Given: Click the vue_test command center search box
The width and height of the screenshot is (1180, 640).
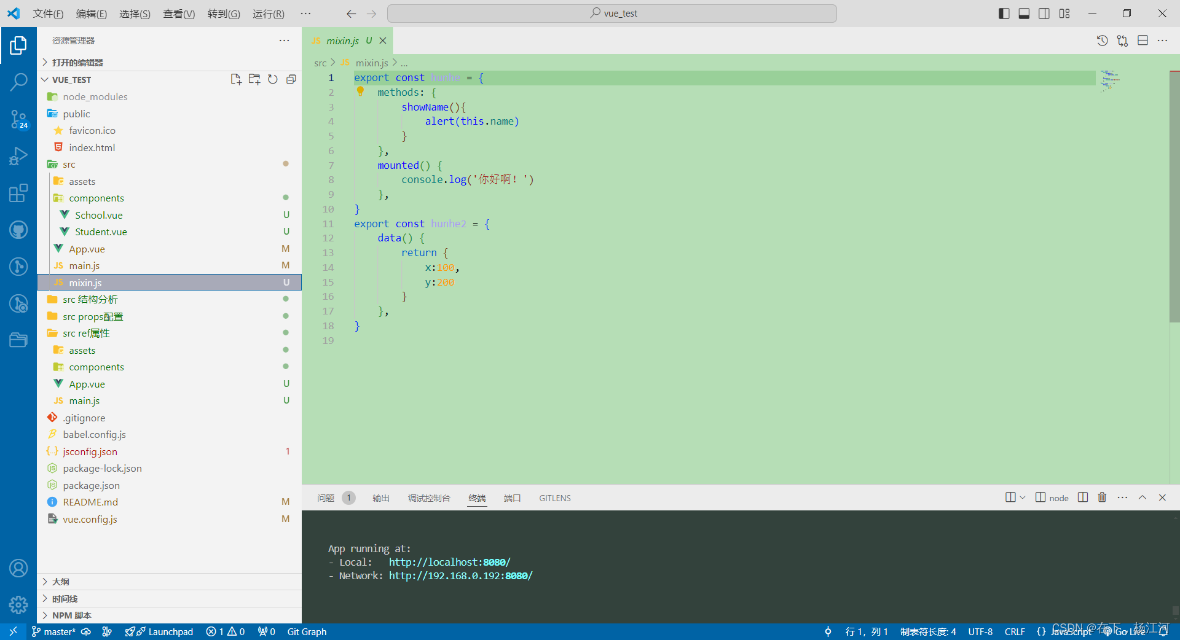Looking at the screenshot, I should click(x=612, y=14).
